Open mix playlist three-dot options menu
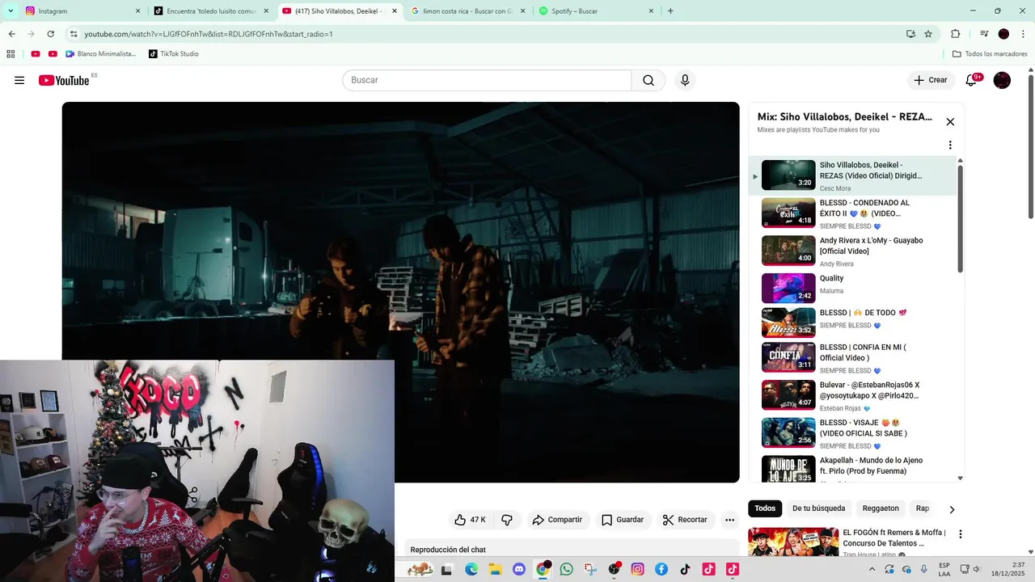The image size is (1035, 582). (950, 145)
